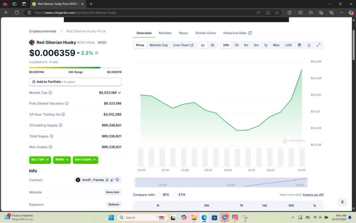
Task: Open the chart calendar date picker
Action: pos(299,45)
